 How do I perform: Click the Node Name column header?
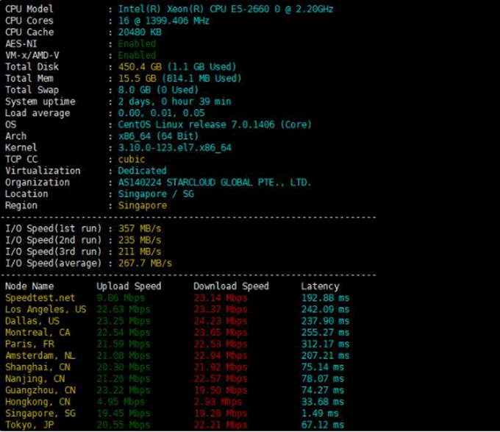(x=29, y=286)
